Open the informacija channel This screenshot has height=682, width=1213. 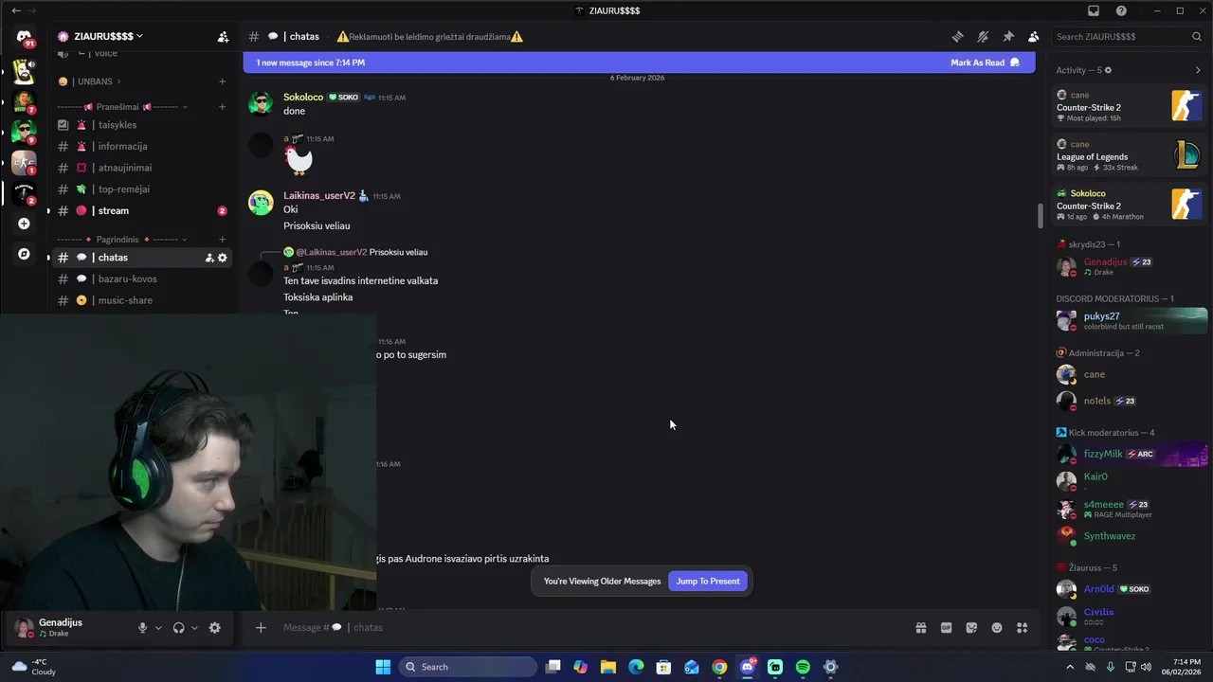(x=142, y=146)
